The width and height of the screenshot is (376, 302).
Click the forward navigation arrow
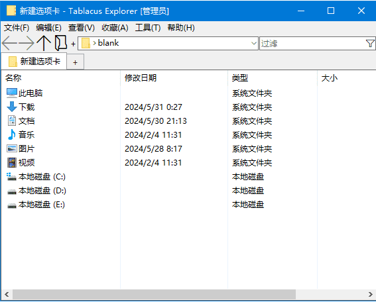pyautogui.click(x=27, y=43)
